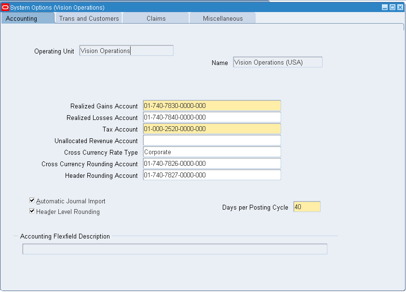Click the Oracle icon in the title bar

coord(5,7)
